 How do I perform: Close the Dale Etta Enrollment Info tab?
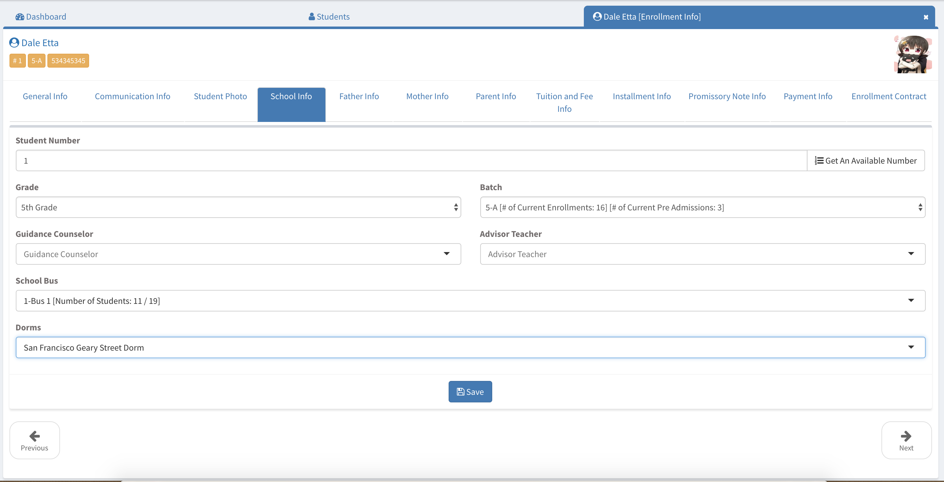pyautogui.click(x=926, y=17)
